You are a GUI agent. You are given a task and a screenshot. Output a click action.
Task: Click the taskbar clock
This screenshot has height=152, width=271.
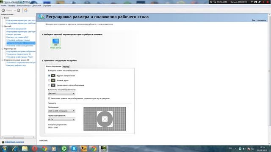tap(262, 149)
